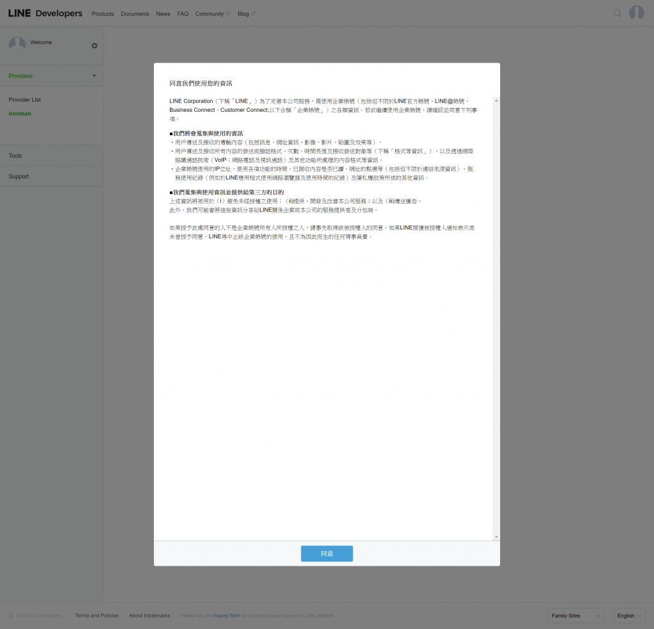Screen dimensions: 654x629
Task: Click the dialog vertical scrollbar track
Action: click(x=496, y=319)
